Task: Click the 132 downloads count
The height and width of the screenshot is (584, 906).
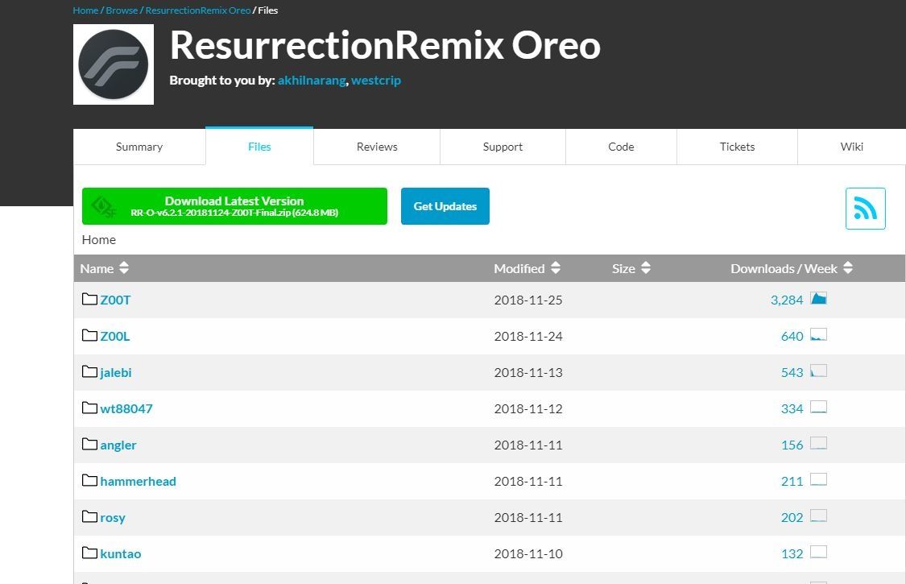Action: point(792,554)
